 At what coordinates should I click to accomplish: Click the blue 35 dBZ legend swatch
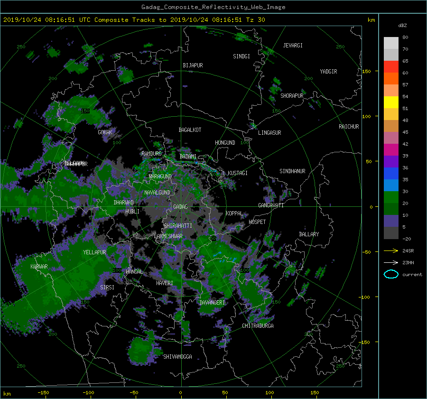click(x=391, y=173)
